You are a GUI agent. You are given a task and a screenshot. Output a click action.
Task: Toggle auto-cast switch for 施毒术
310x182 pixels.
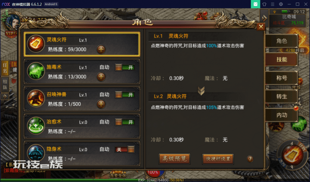point(125,67)
